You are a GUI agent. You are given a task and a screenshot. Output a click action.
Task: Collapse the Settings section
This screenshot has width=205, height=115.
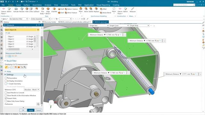tap(5, 74)
